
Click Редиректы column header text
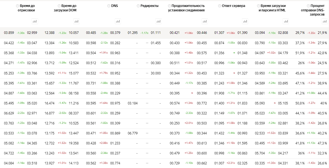pyautogui.click(x=149, y=6)
